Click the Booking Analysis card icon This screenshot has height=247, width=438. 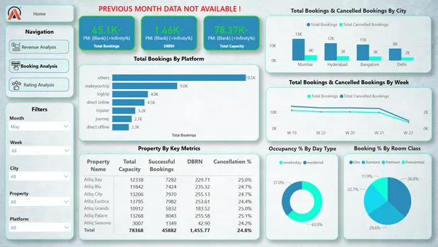15,65
